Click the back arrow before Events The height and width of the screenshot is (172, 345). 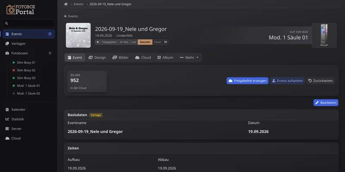point(66,16)
